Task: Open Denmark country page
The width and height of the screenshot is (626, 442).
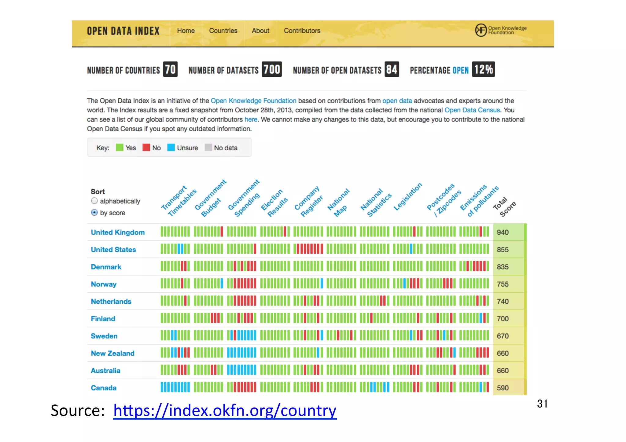Action: pyautogui.click(x=106, y=267)
